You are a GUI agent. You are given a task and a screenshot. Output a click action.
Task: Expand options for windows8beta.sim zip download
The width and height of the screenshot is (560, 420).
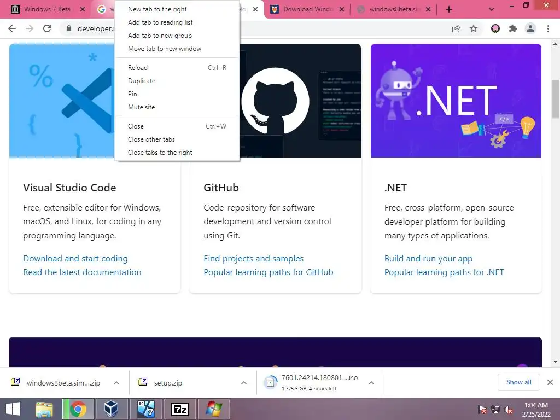pos(116,382)
